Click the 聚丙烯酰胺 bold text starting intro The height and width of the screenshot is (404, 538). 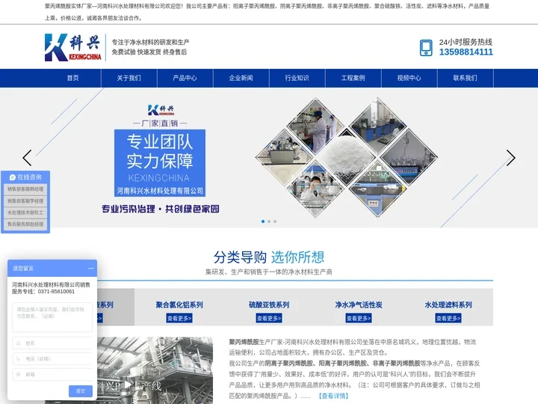pyautogui.click(x=244, y=342)
